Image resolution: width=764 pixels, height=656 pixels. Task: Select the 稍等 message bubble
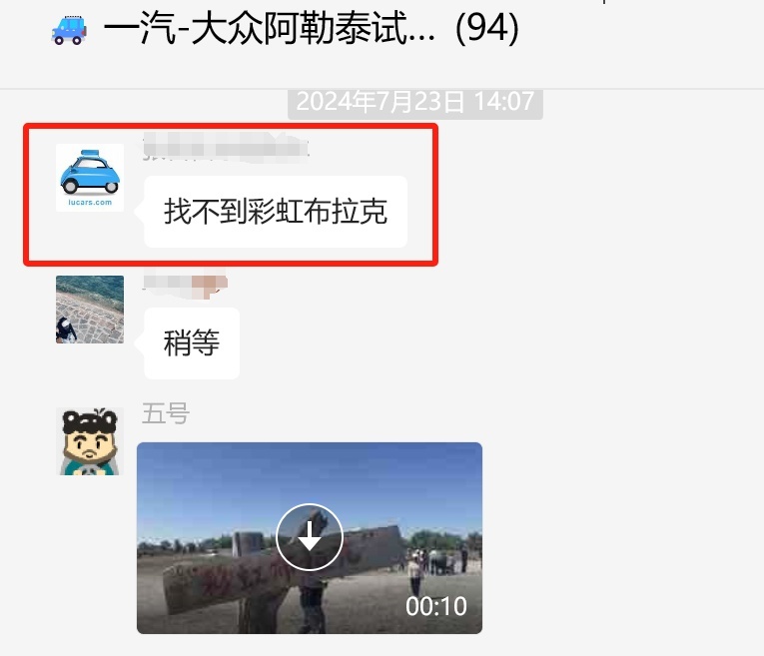tap(192, 343)
